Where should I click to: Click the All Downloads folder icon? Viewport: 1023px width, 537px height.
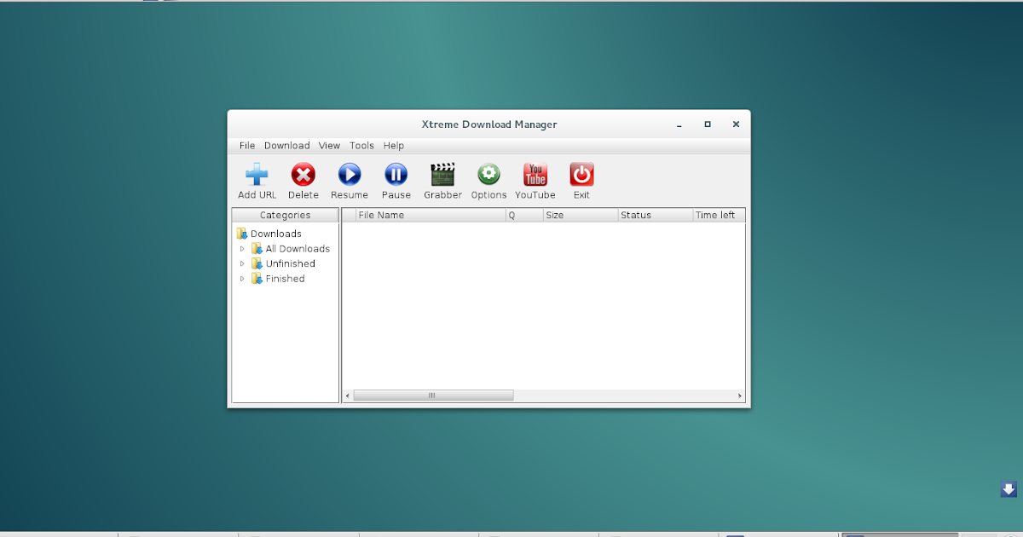pos(257,249)
